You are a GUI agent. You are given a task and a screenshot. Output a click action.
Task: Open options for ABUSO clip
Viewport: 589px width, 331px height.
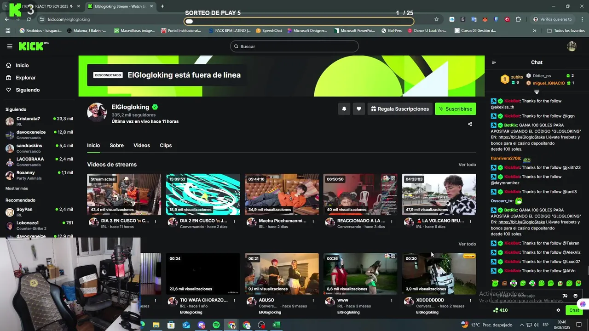(313, 300)
